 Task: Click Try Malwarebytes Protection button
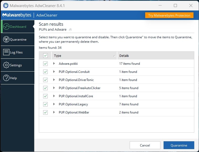169,15
